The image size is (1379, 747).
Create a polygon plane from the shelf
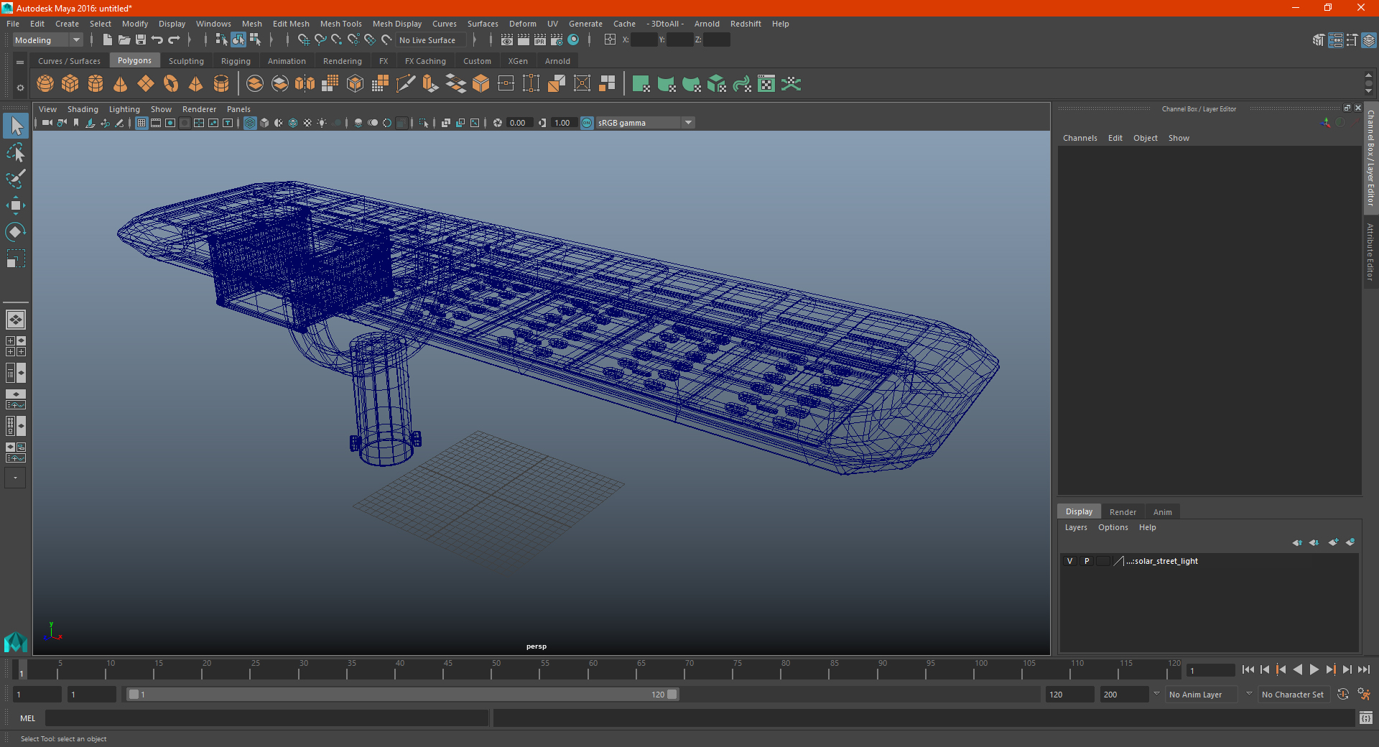146,84
